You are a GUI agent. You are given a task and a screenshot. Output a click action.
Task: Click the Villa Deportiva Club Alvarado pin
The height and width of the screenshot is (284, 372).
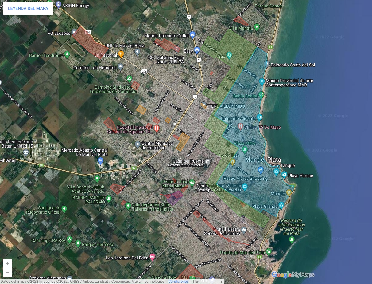click(x=97, y=178)
